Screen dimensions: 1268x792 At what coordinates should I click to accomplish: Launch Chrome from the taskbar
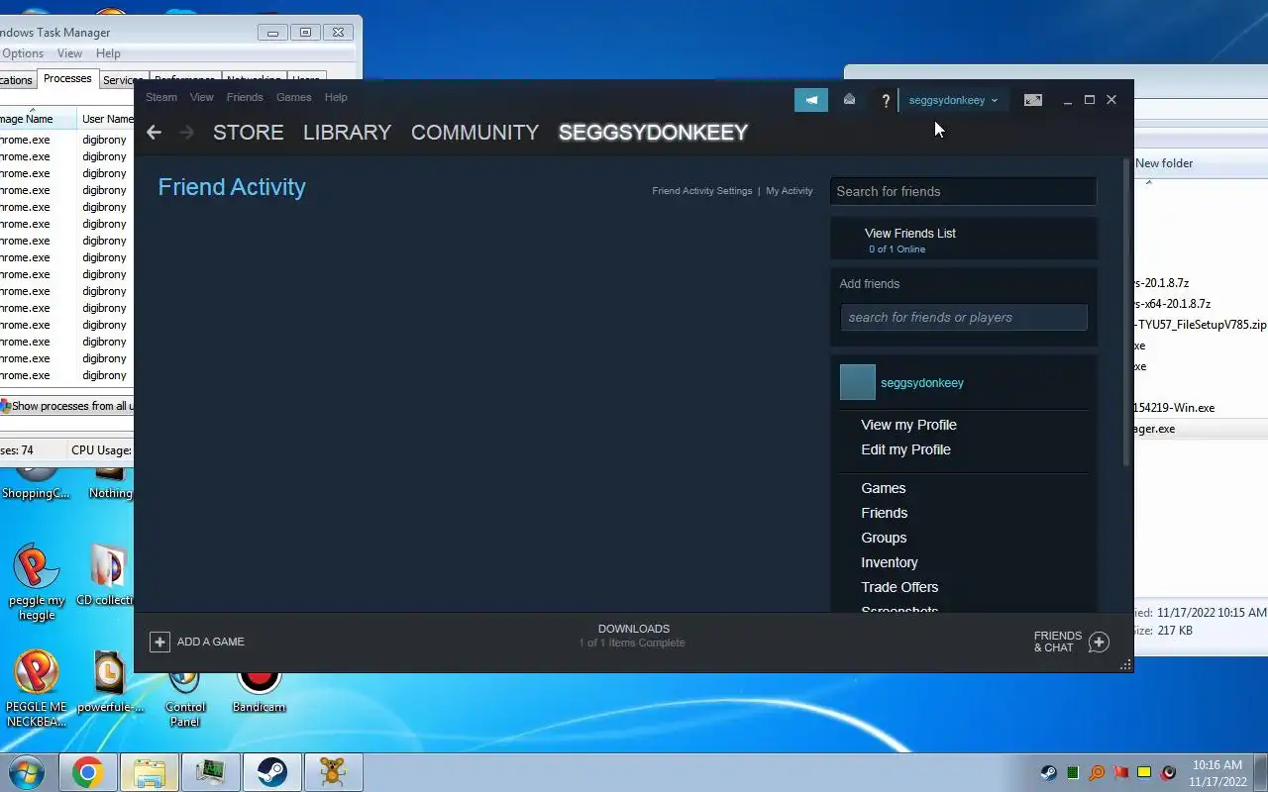pyautogui.click(x=87, y=772)
